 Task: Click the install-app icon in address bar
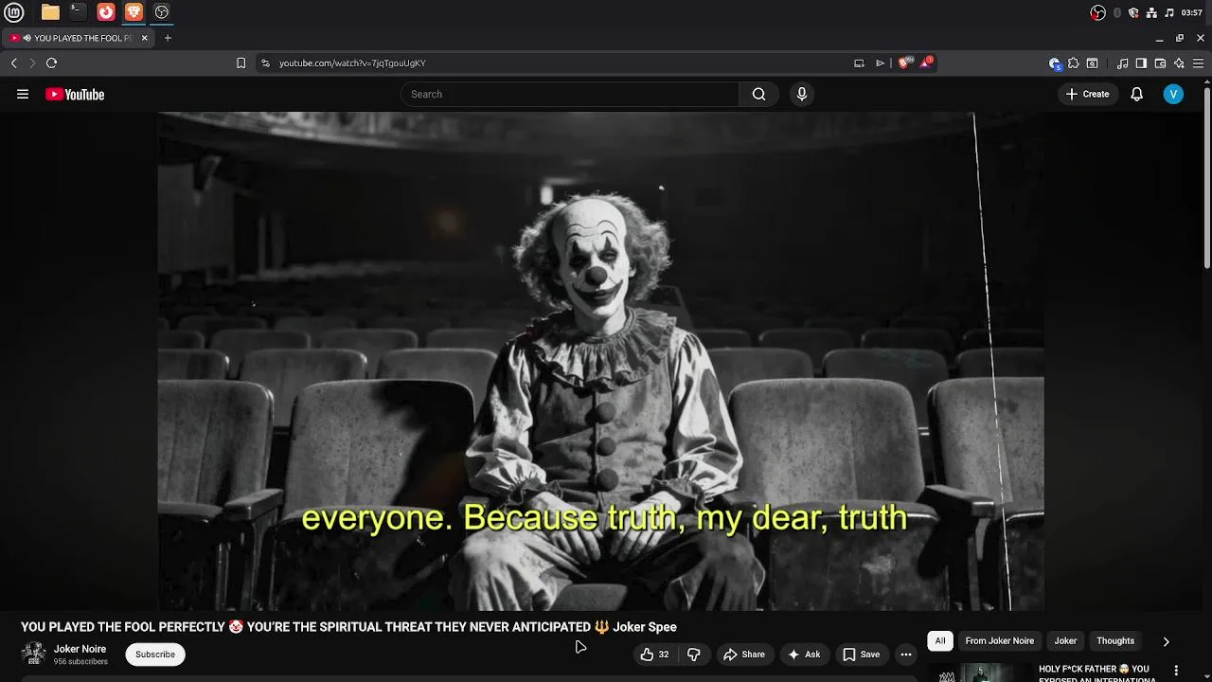pyautogui.click(x=859, y=63)
